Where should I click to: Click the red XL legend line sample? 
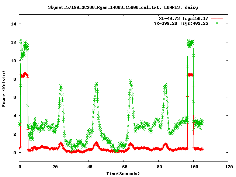217,18
